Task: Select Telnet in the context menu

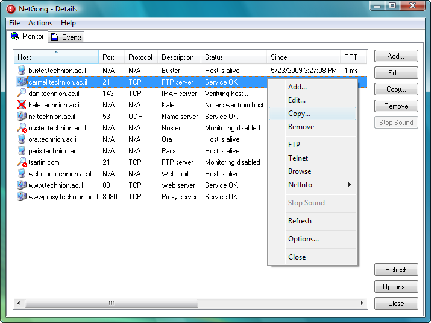Action: [298, 158]
